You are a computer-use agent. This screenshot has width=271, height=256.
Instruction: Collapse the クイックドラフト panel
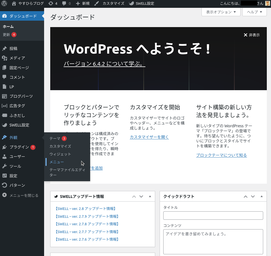(x=262, y=196)
